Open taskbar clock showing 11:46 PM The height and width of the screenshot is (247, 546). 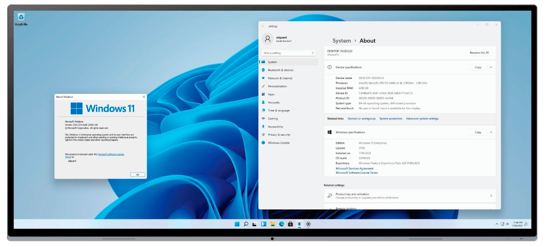click(x=517, y=224)
